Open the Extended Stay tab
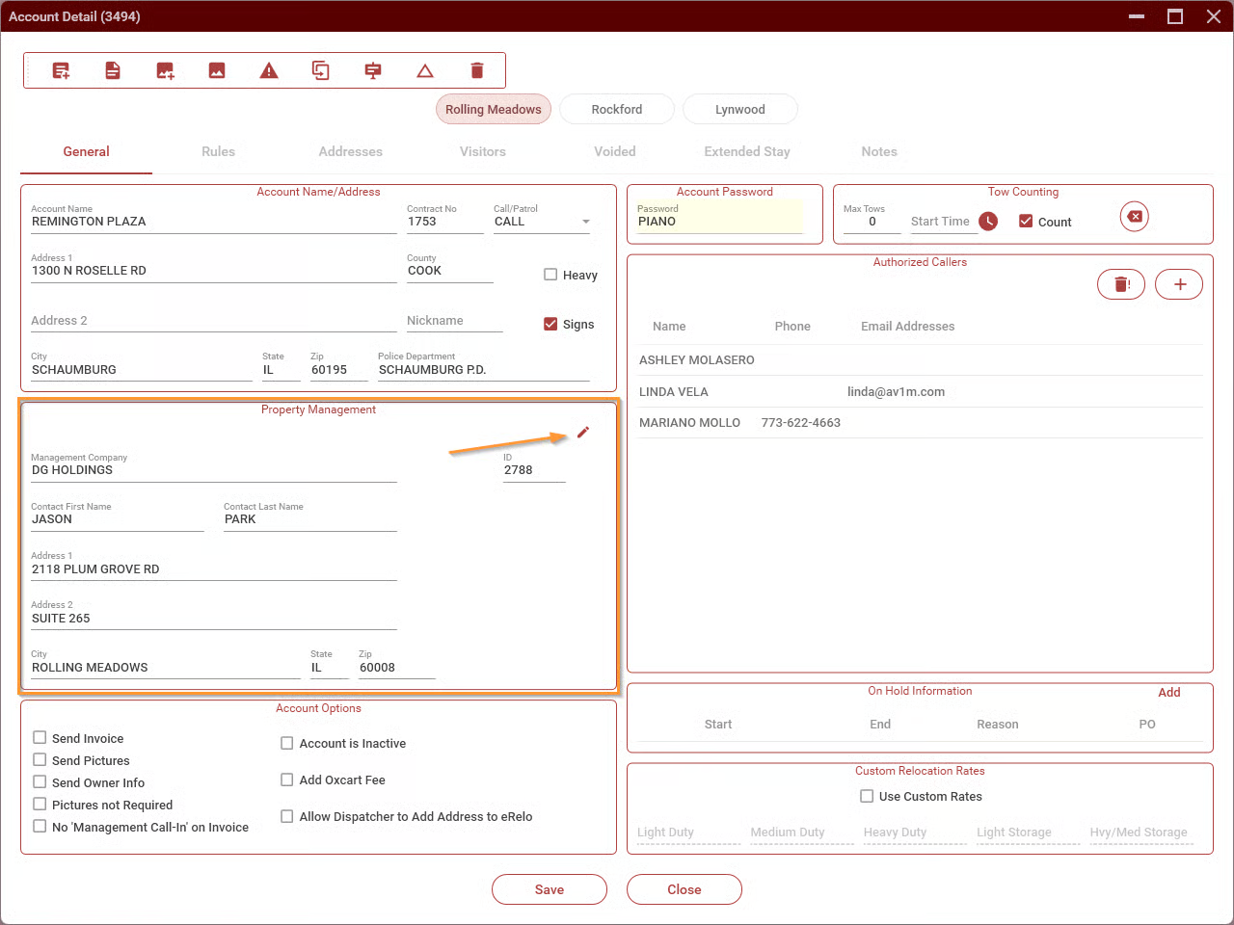Screen dimensions: 1234x925 point(746,151)
